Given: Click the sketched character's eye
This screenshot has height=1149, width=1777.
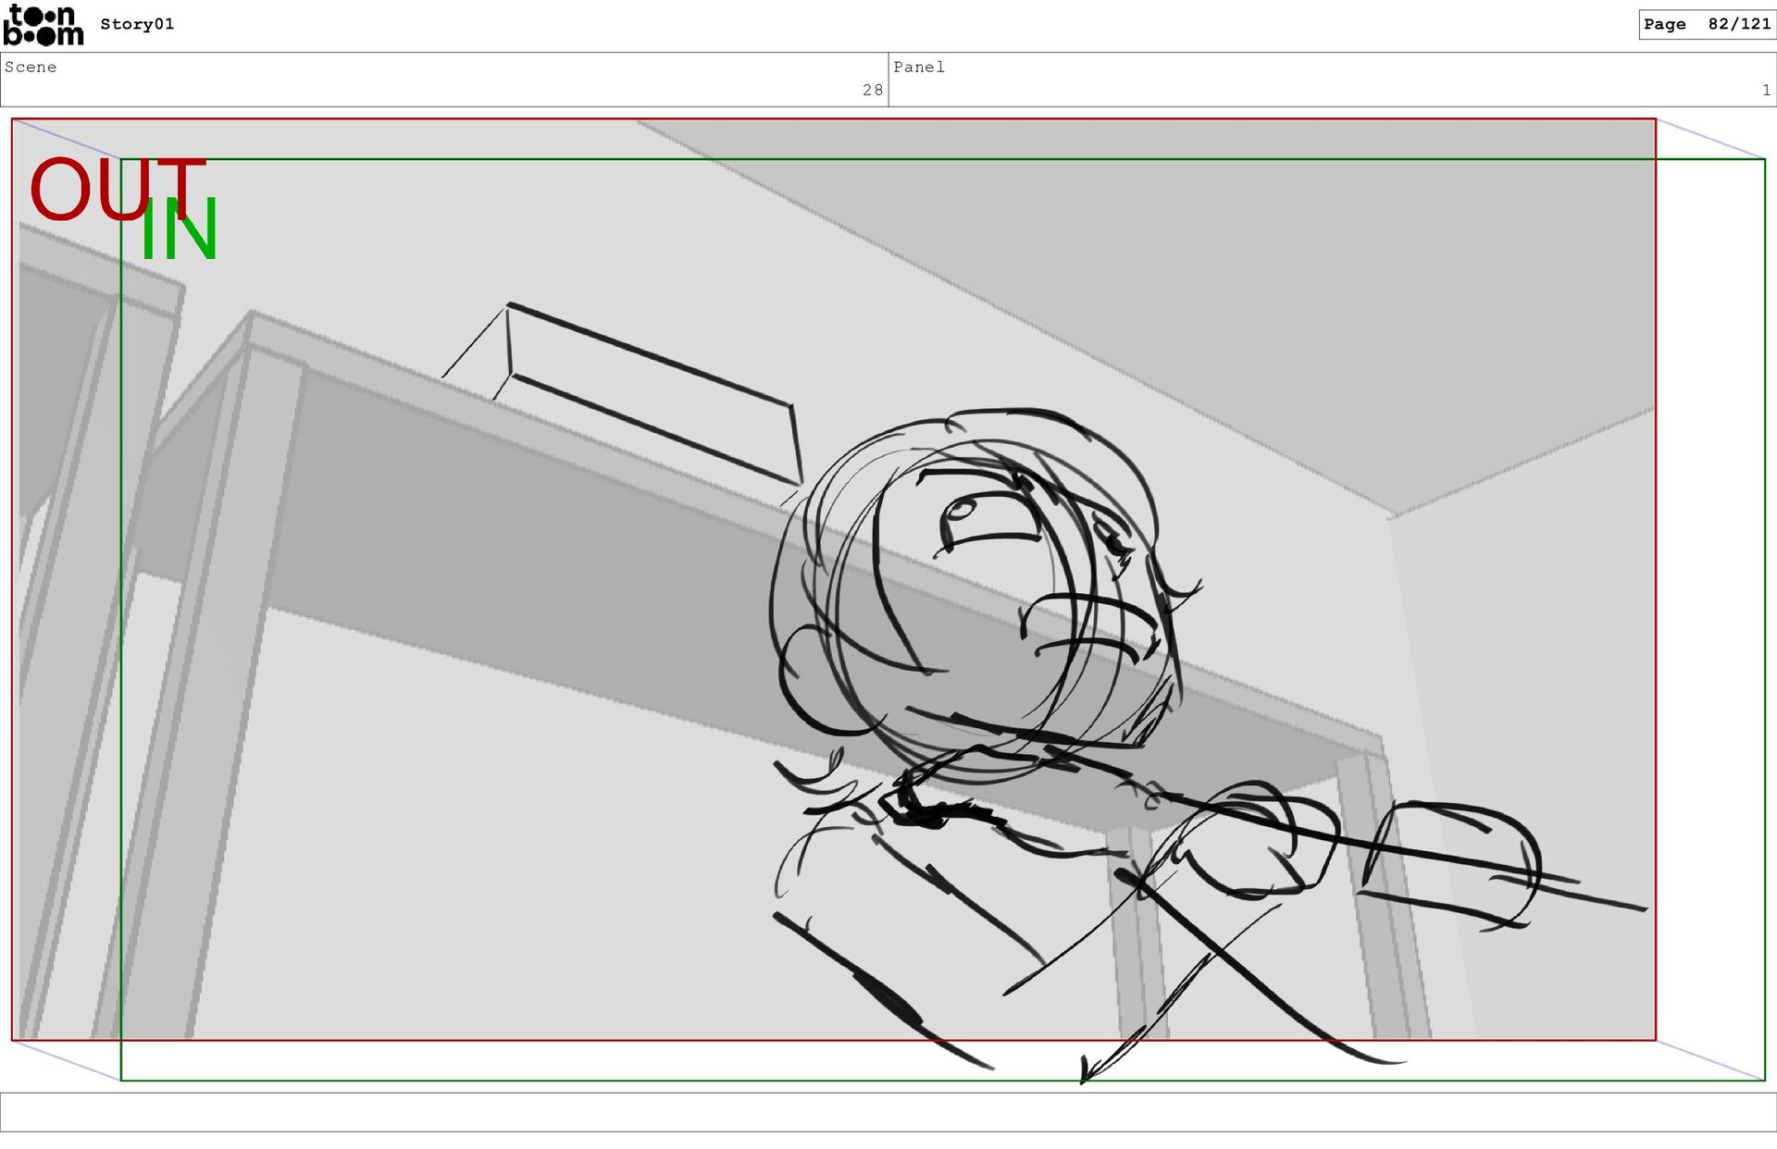Looking at the screenshot, I should [963, 513].
